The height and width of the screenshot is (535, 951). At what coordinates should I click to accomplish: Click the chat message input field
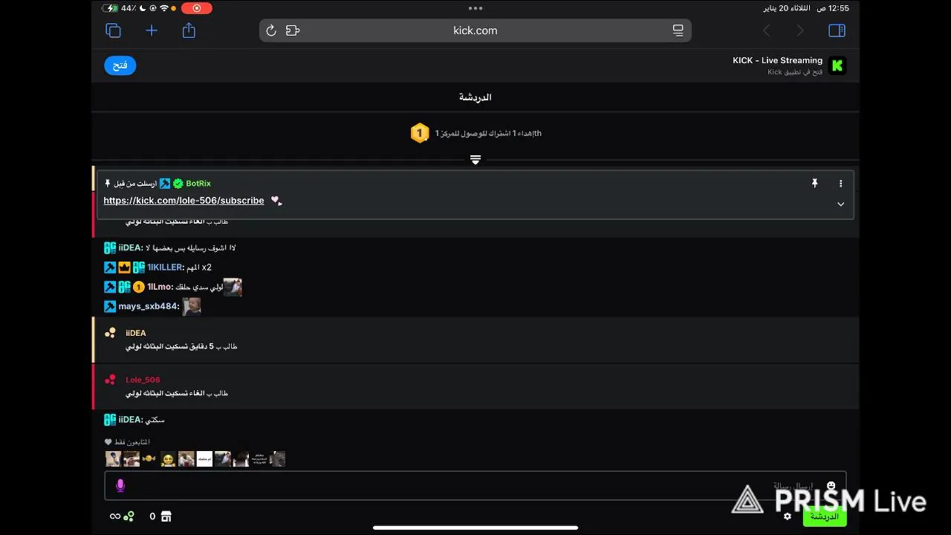click(475, 486)
